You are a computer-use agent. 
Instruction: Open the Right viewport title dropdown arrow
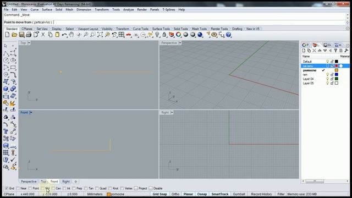pos(172,112)
